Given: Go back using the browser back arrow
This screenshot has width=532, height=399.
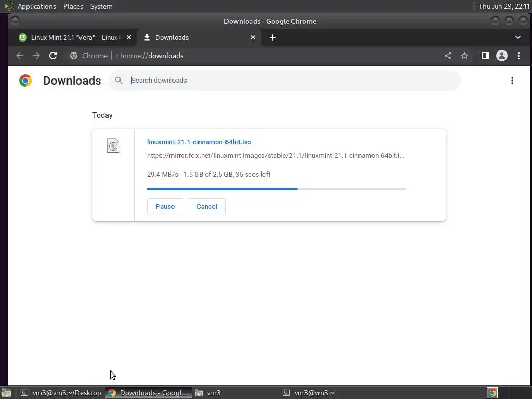Looking at the screenshot, I should click(x=20, y=56).
